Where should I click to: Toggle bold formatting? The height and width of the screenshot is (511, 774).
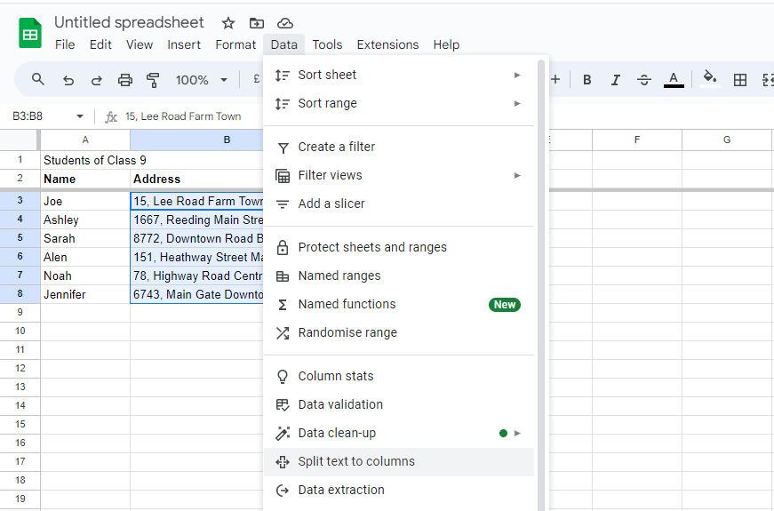point(586,80)
